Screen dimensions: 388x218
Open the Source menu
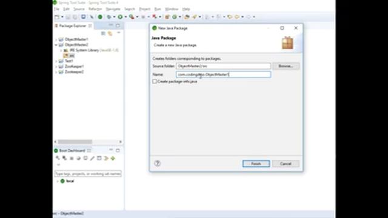[79, 9]
